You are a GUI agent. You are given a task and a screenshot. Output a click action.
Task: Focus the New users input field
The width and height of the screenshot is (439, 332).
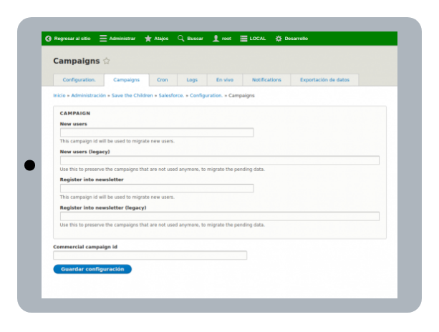pyautogui.click(x=157, y=132)
